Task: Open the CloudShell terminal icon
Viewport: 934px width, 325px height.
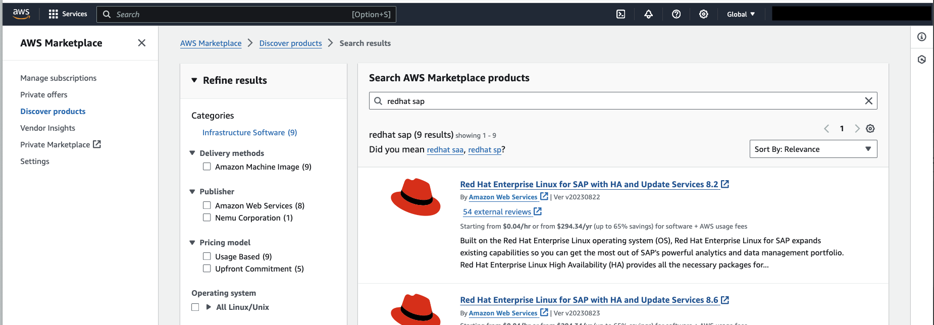Action: tap(621, 14)
